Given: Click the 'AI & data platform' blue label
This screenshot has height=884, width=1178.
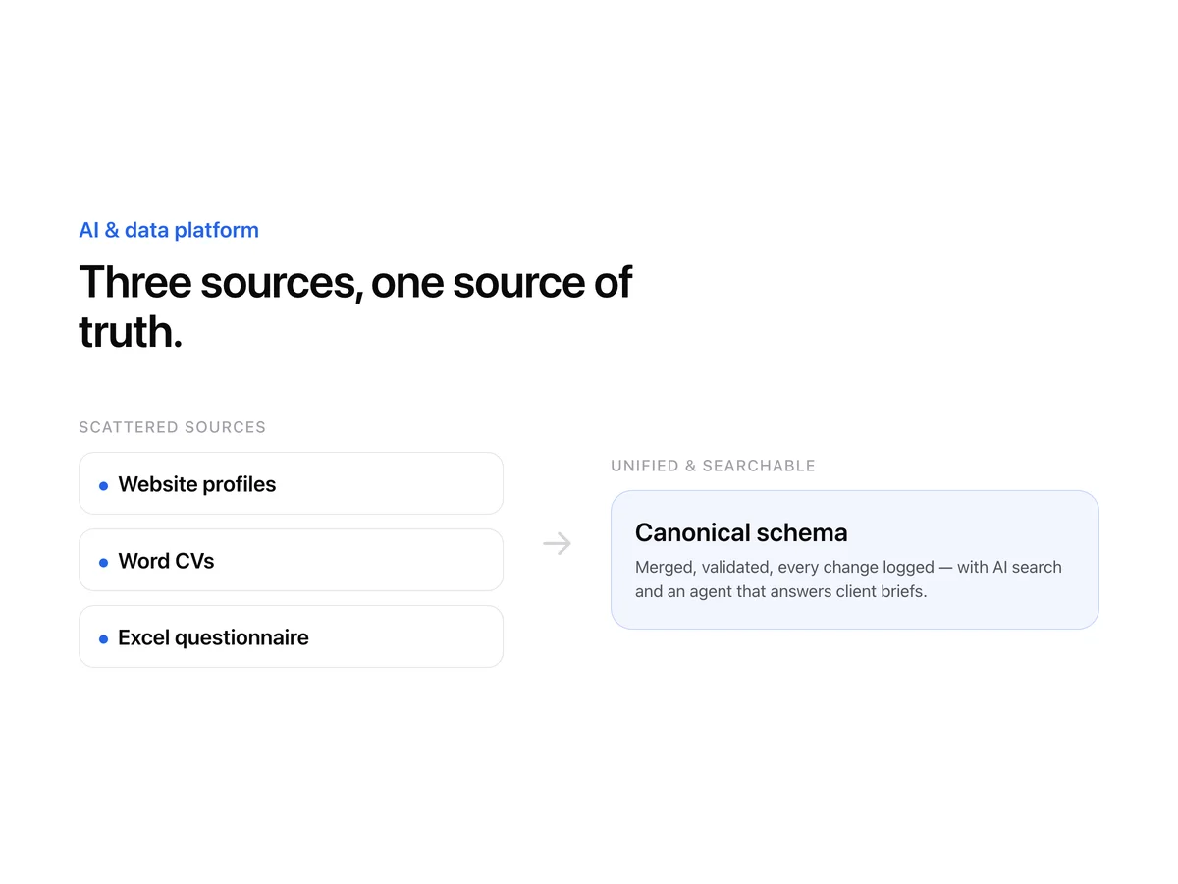Looking at the screenshot, I should [x=169, y=230].
